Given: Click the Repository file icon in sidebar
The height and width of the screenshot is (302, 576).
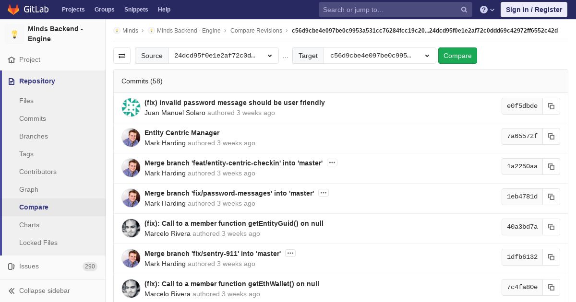Looking at the screenshot, I should point(12,81).
